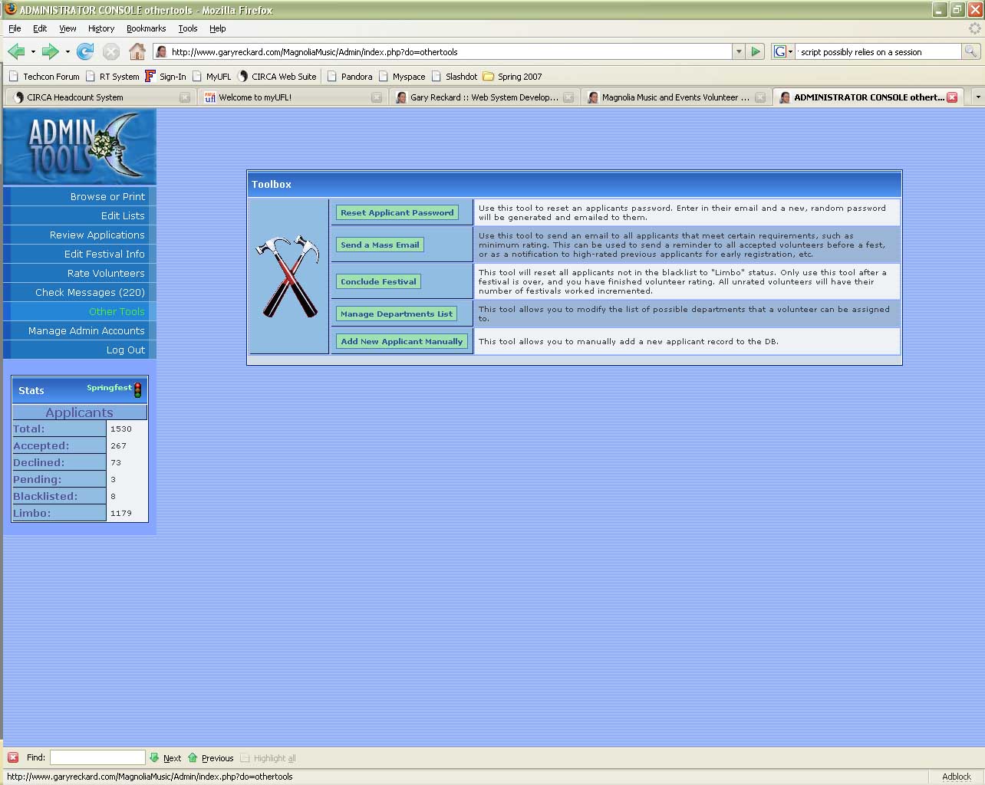The height and width of the screenshot is (785, 985).
Task: Click the Springfest traffic light icon
Action: [138, 389]
